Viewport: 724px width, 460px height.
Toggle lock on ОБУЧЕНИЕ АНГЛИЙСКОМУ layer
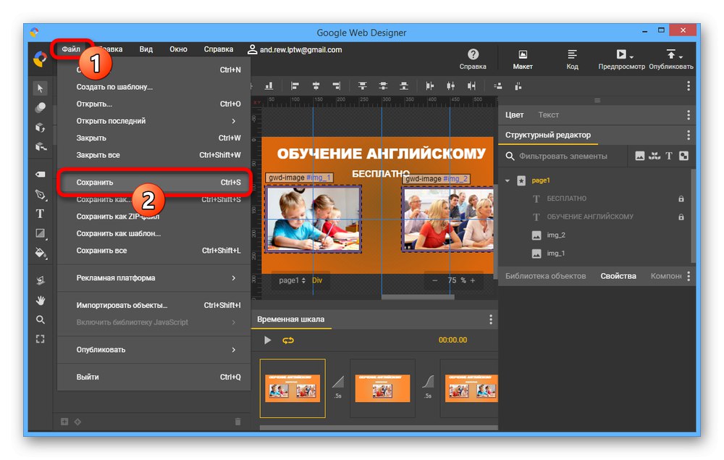coord(681,217)
